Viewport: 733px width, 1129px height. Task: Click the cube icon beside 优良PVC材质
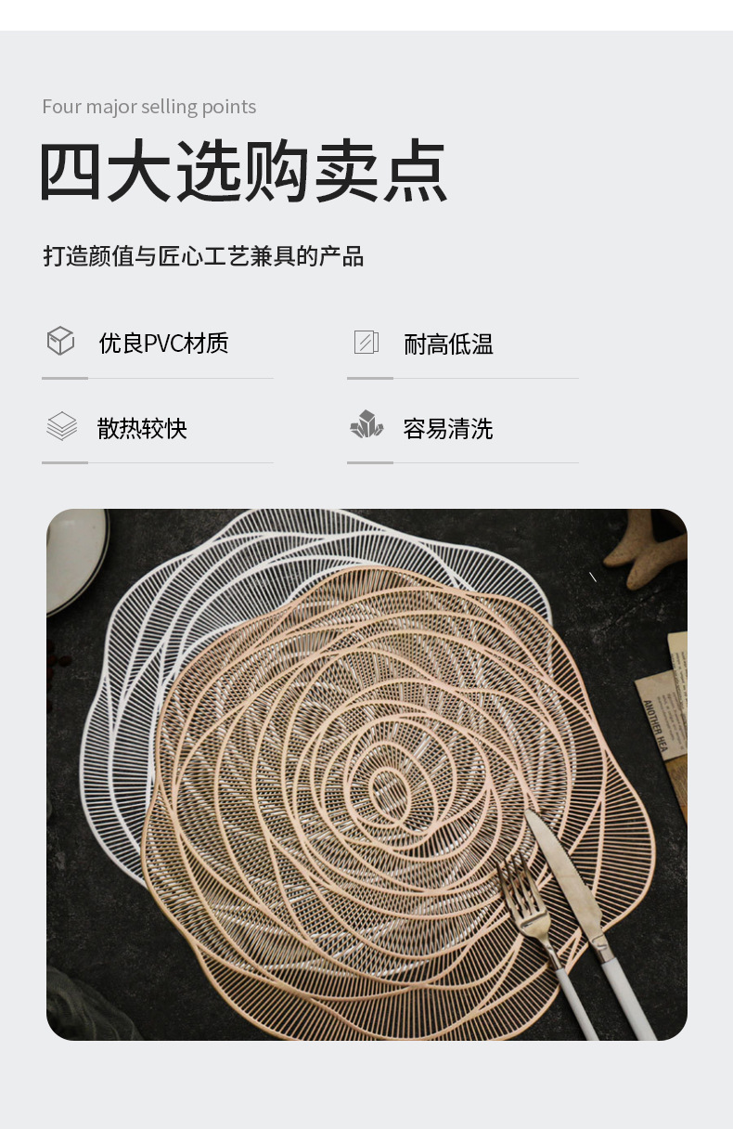(60, 341)
